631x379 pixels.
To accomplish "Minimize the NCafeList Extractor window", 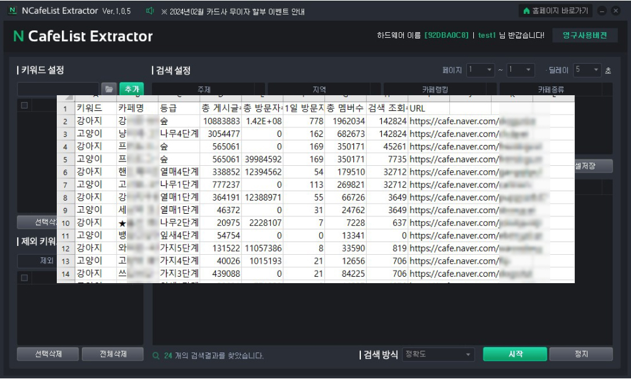I will pos(602,11).
